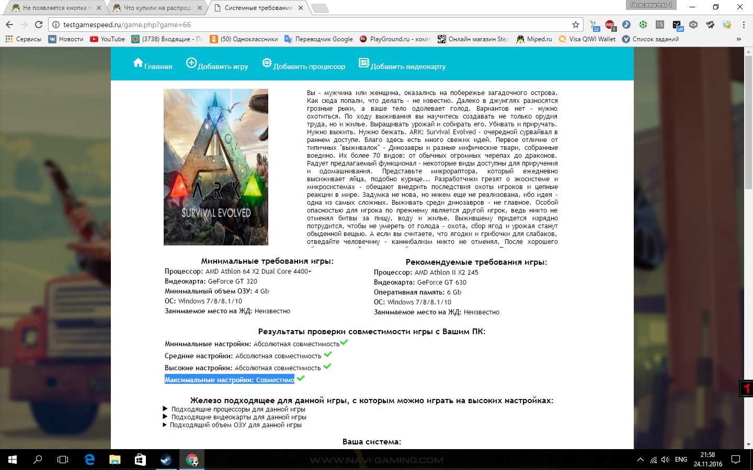Open the Visa QIWI Wallet bookmark
Image resolution: width=753 pixels, height=470 pixels.
pos(587,39)
